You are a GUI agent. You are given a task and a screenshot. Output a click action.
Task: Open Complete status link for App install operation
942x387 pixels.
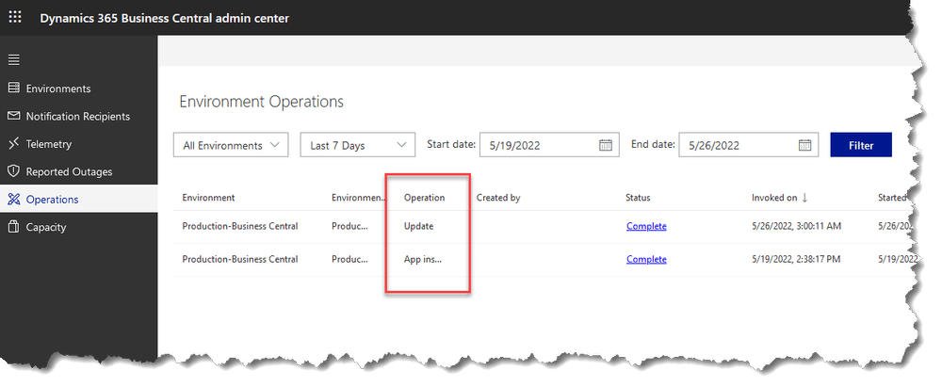[646, 260]
